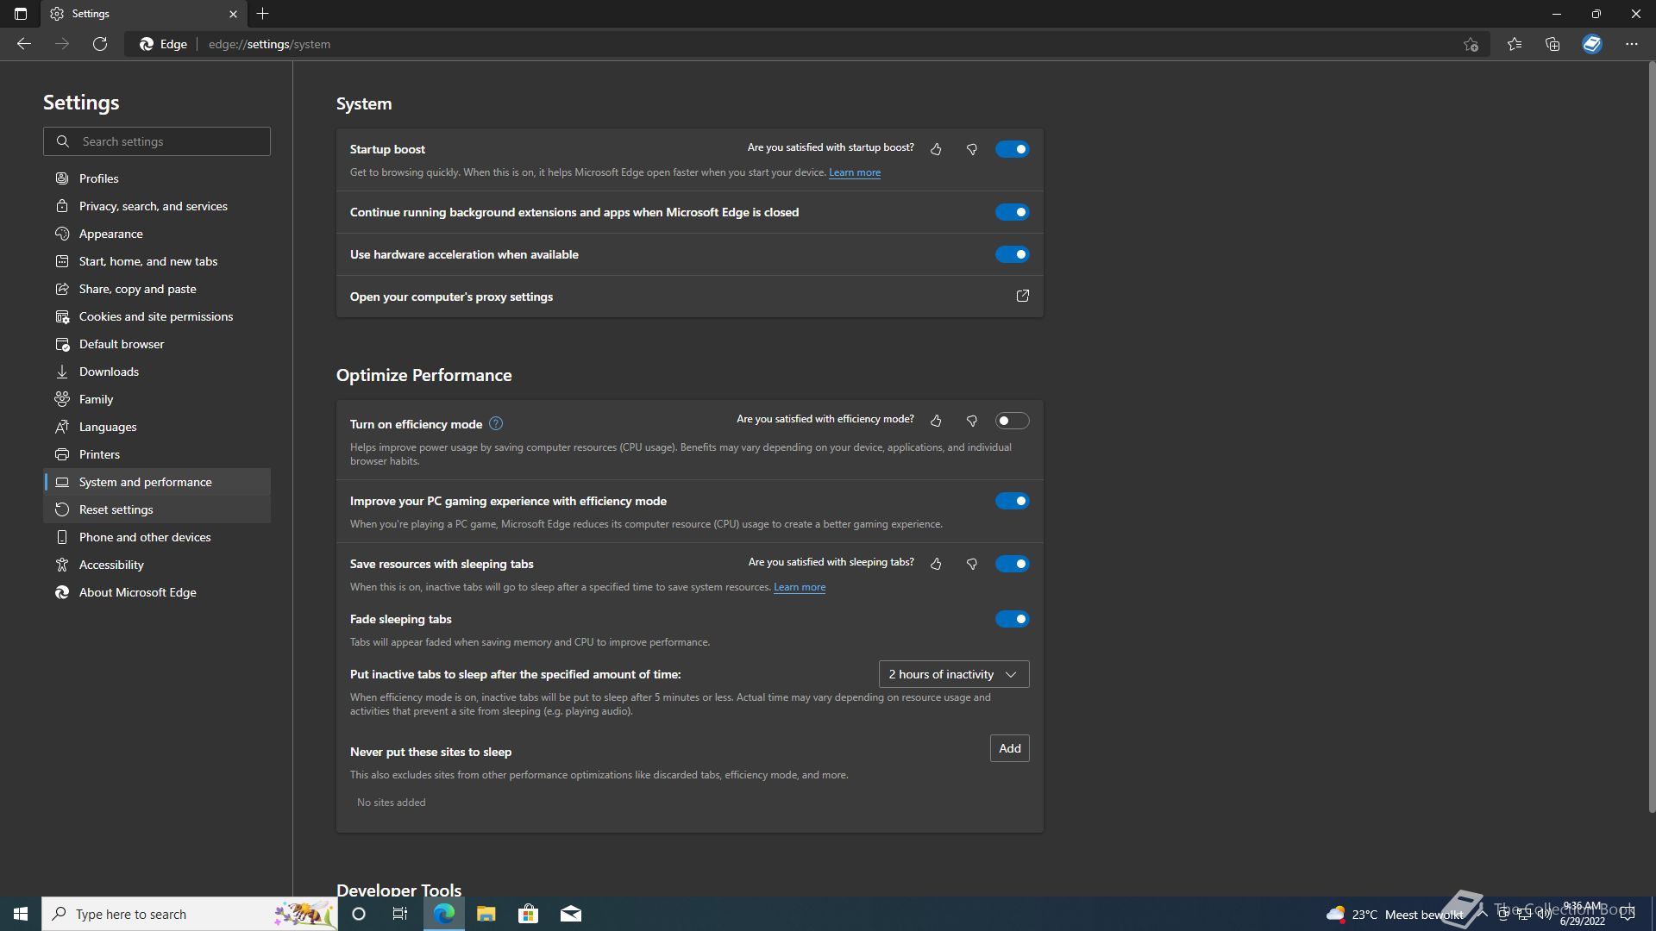Toggle background extensions running when closed

coord(1013,212)
